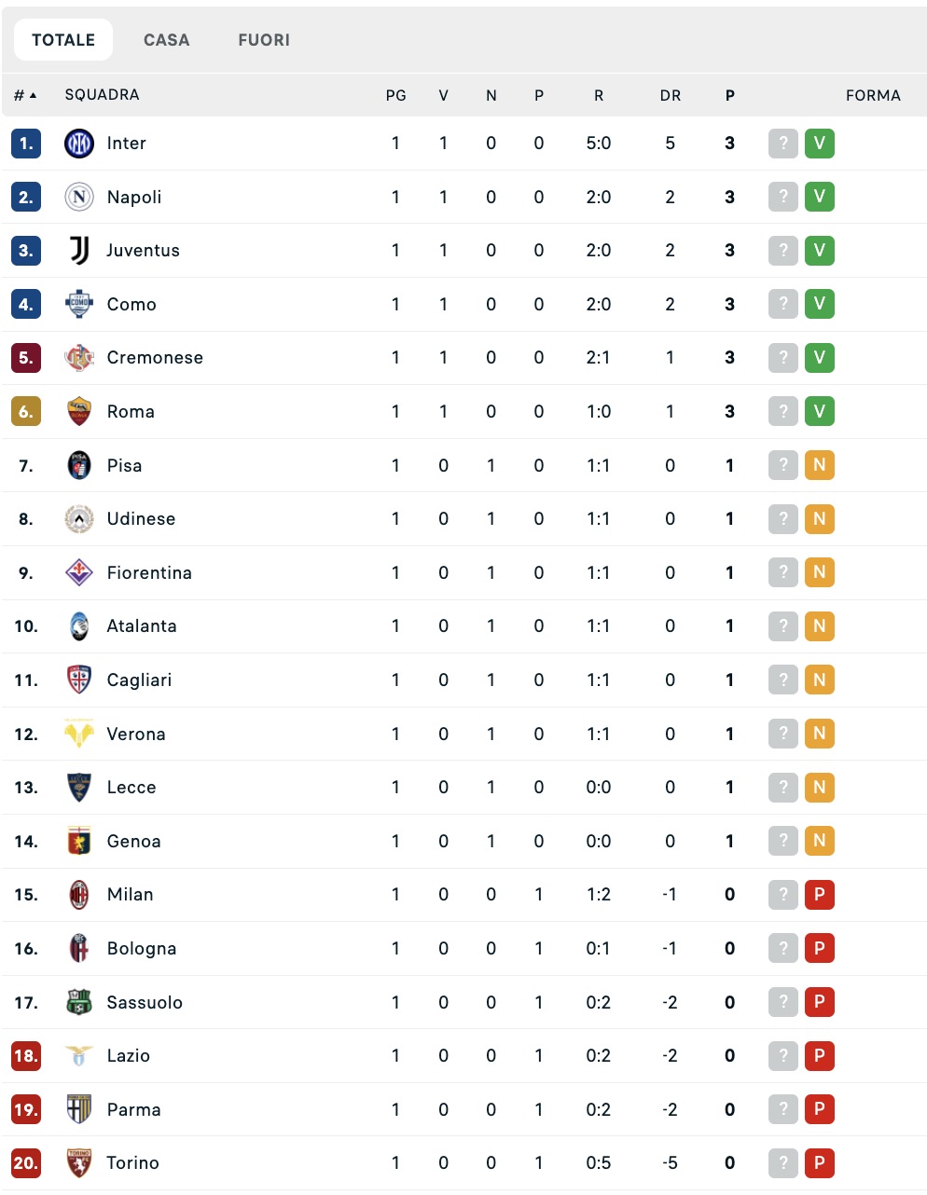Screen dimensions: 927x1195
Task: Click the Fiorentina badge icon
Action: click(79, 572)
